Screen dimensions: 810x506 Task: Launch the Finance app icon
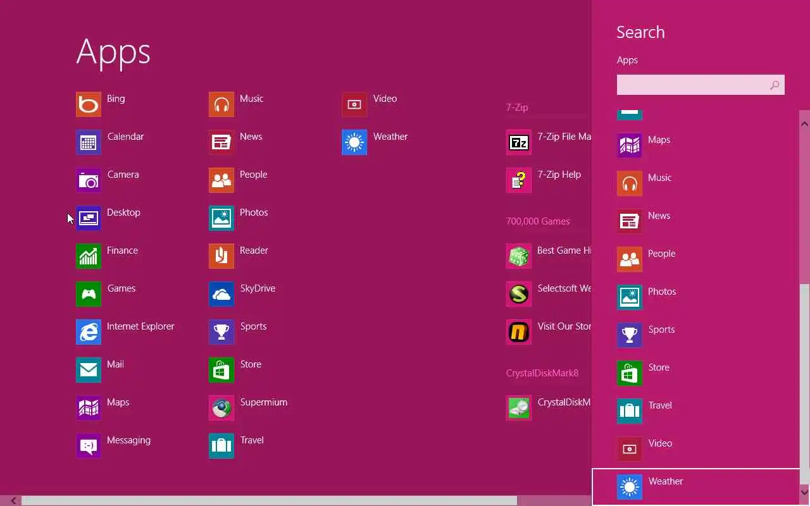point(89,256)
